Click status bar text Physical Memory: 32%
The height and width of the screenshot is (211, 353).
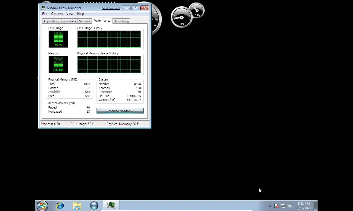(123, 124)
